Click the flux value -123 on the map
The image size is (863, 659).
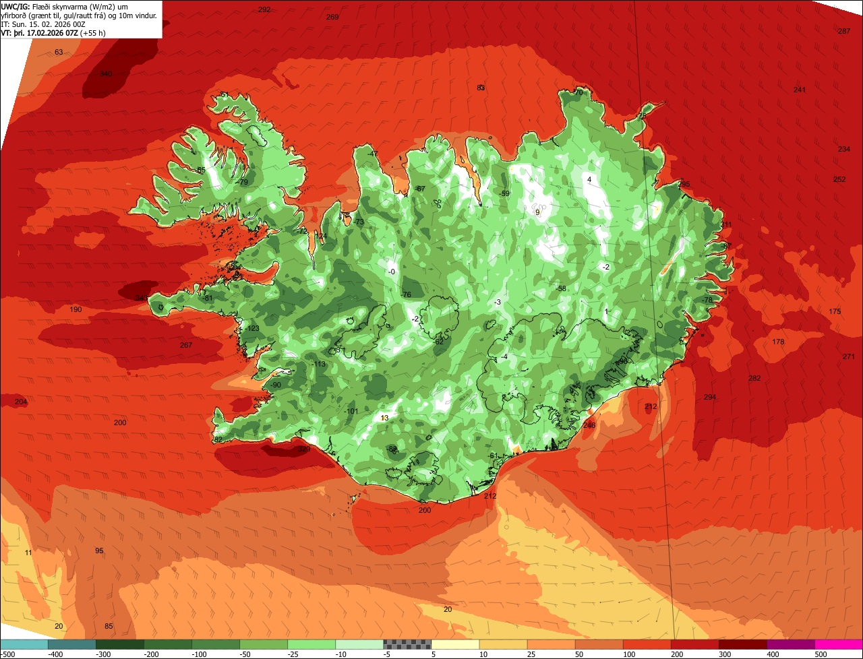[x=252, y=328]
